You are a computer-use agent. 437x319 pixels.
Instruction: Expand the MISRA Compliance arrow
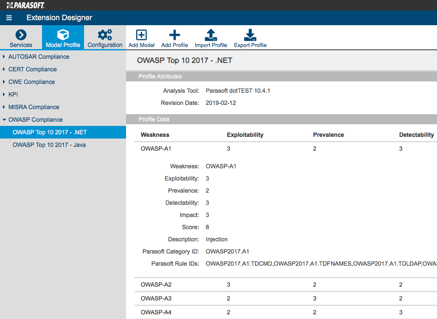4,107
